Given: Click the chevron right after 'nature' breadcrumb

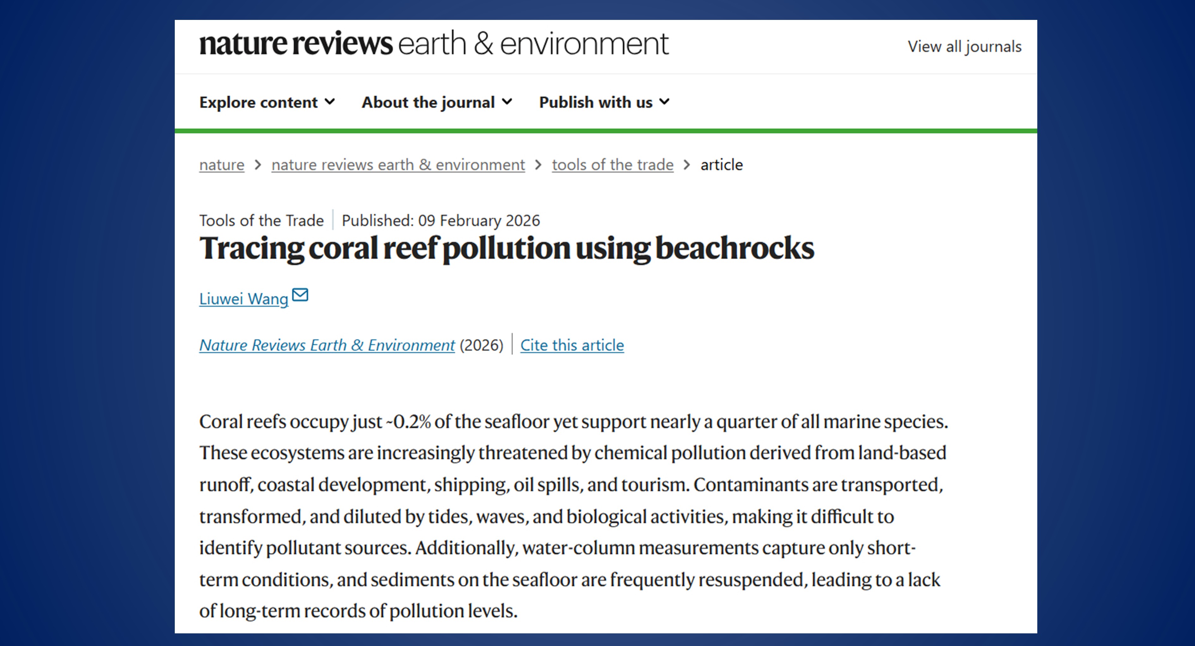Looking at the screenshot, I should coord(258,165).
